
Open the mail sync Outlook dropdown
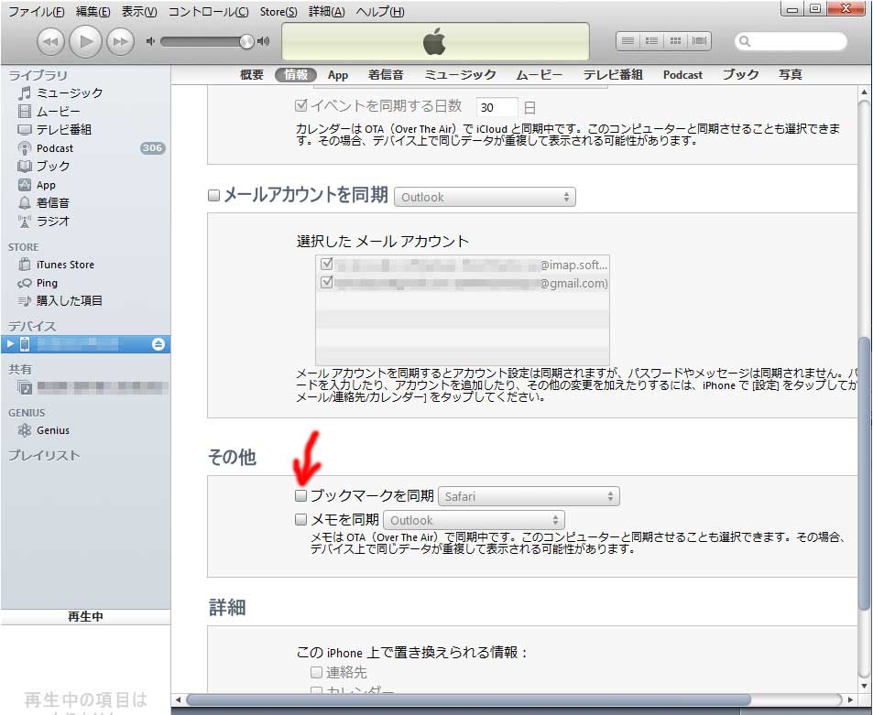[485, 197]
